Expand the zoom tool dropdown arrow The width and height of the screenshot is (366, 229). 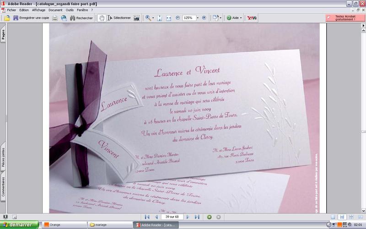point(154,18)
